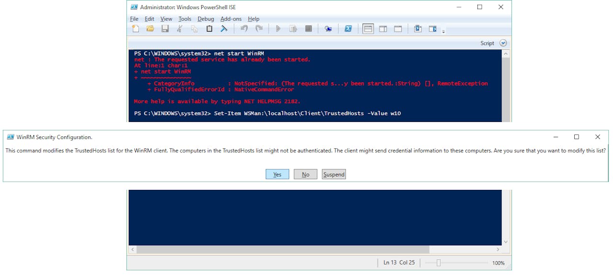Open the Add-ons menu

click(x=231, y=19)
